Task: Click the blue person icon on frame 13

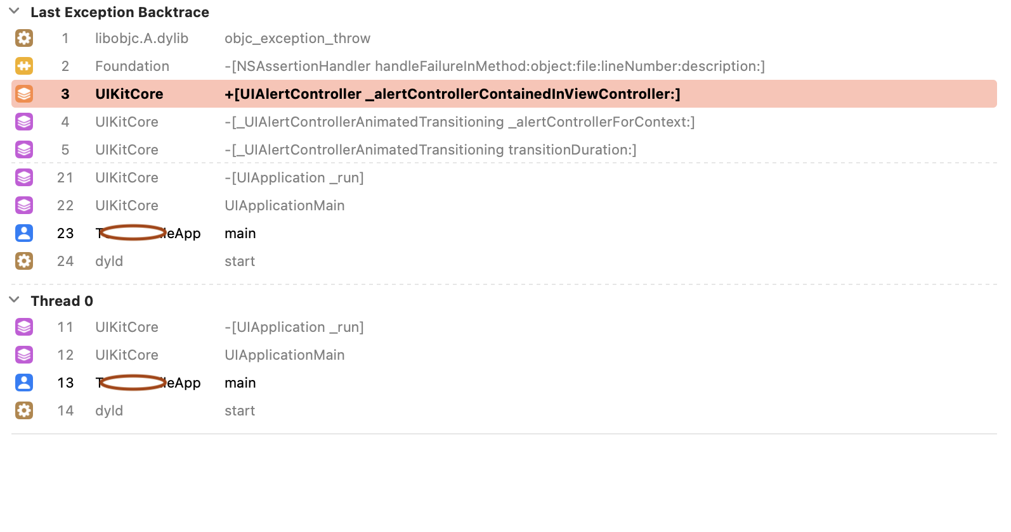Action: [24, 383]
